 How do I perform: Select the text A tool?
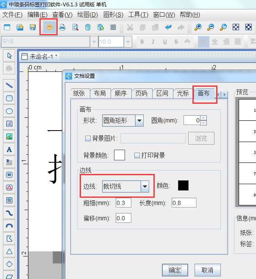9,149
